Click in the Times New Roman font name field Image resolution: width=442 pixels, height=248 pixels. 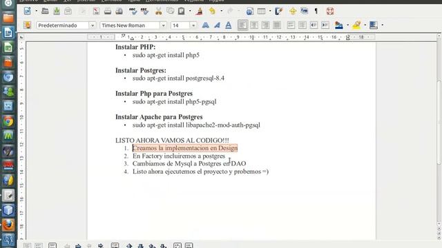(x=130, y=25)
